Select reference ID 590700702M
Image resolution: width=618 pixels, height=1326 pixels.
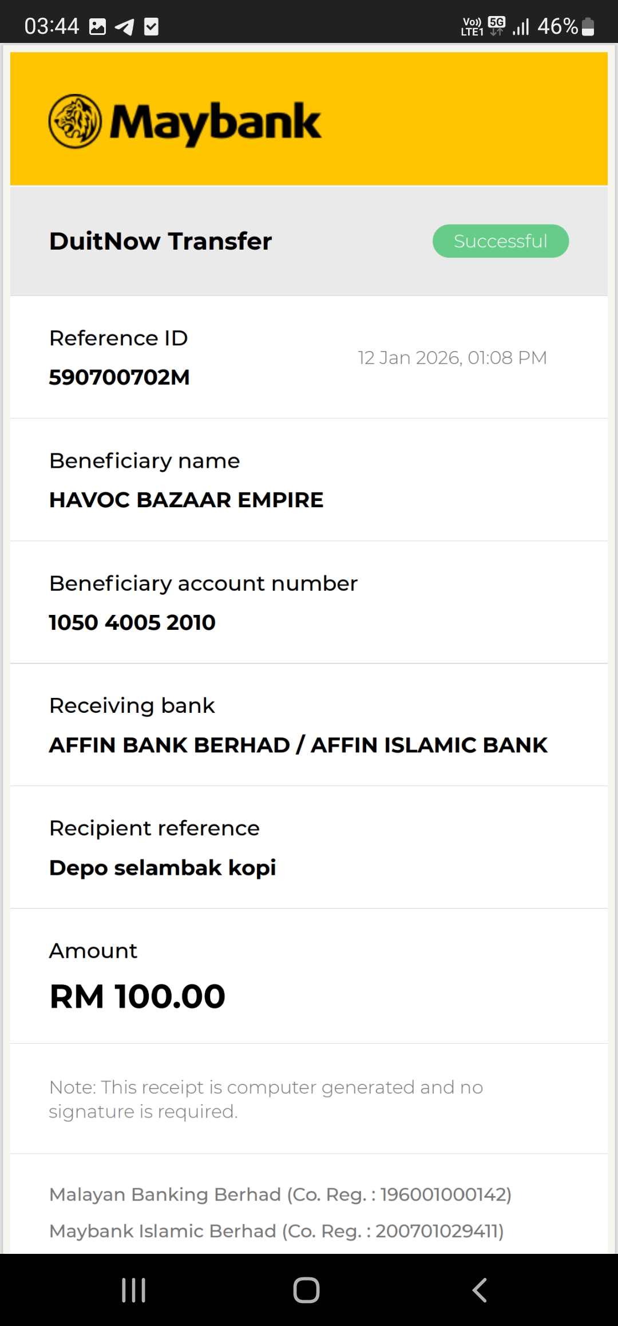(119, 377)
